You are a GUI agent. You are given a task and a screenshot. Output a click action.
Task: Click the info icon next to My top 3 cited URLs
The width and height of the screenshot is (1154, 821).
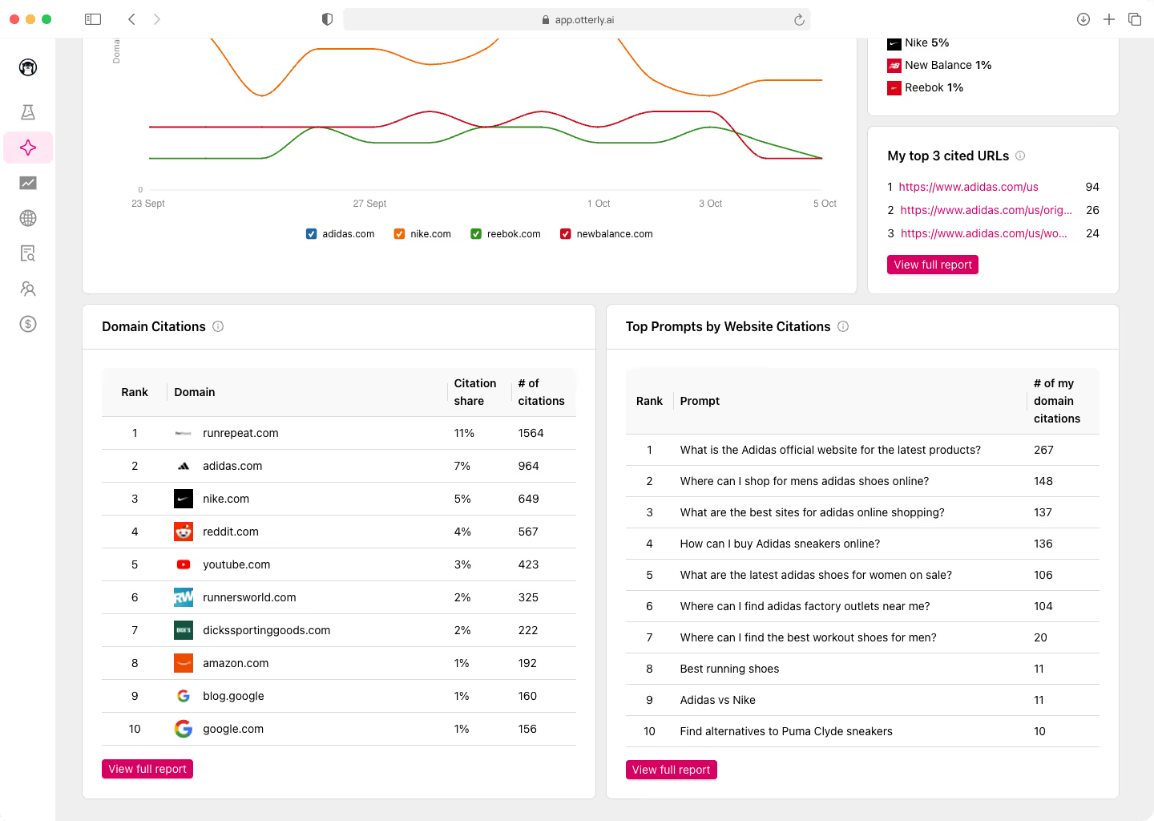tap(1021, 156)
